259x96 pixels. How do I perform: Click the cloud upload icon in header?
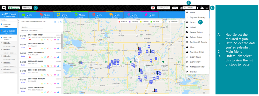[x=202, y=8]
